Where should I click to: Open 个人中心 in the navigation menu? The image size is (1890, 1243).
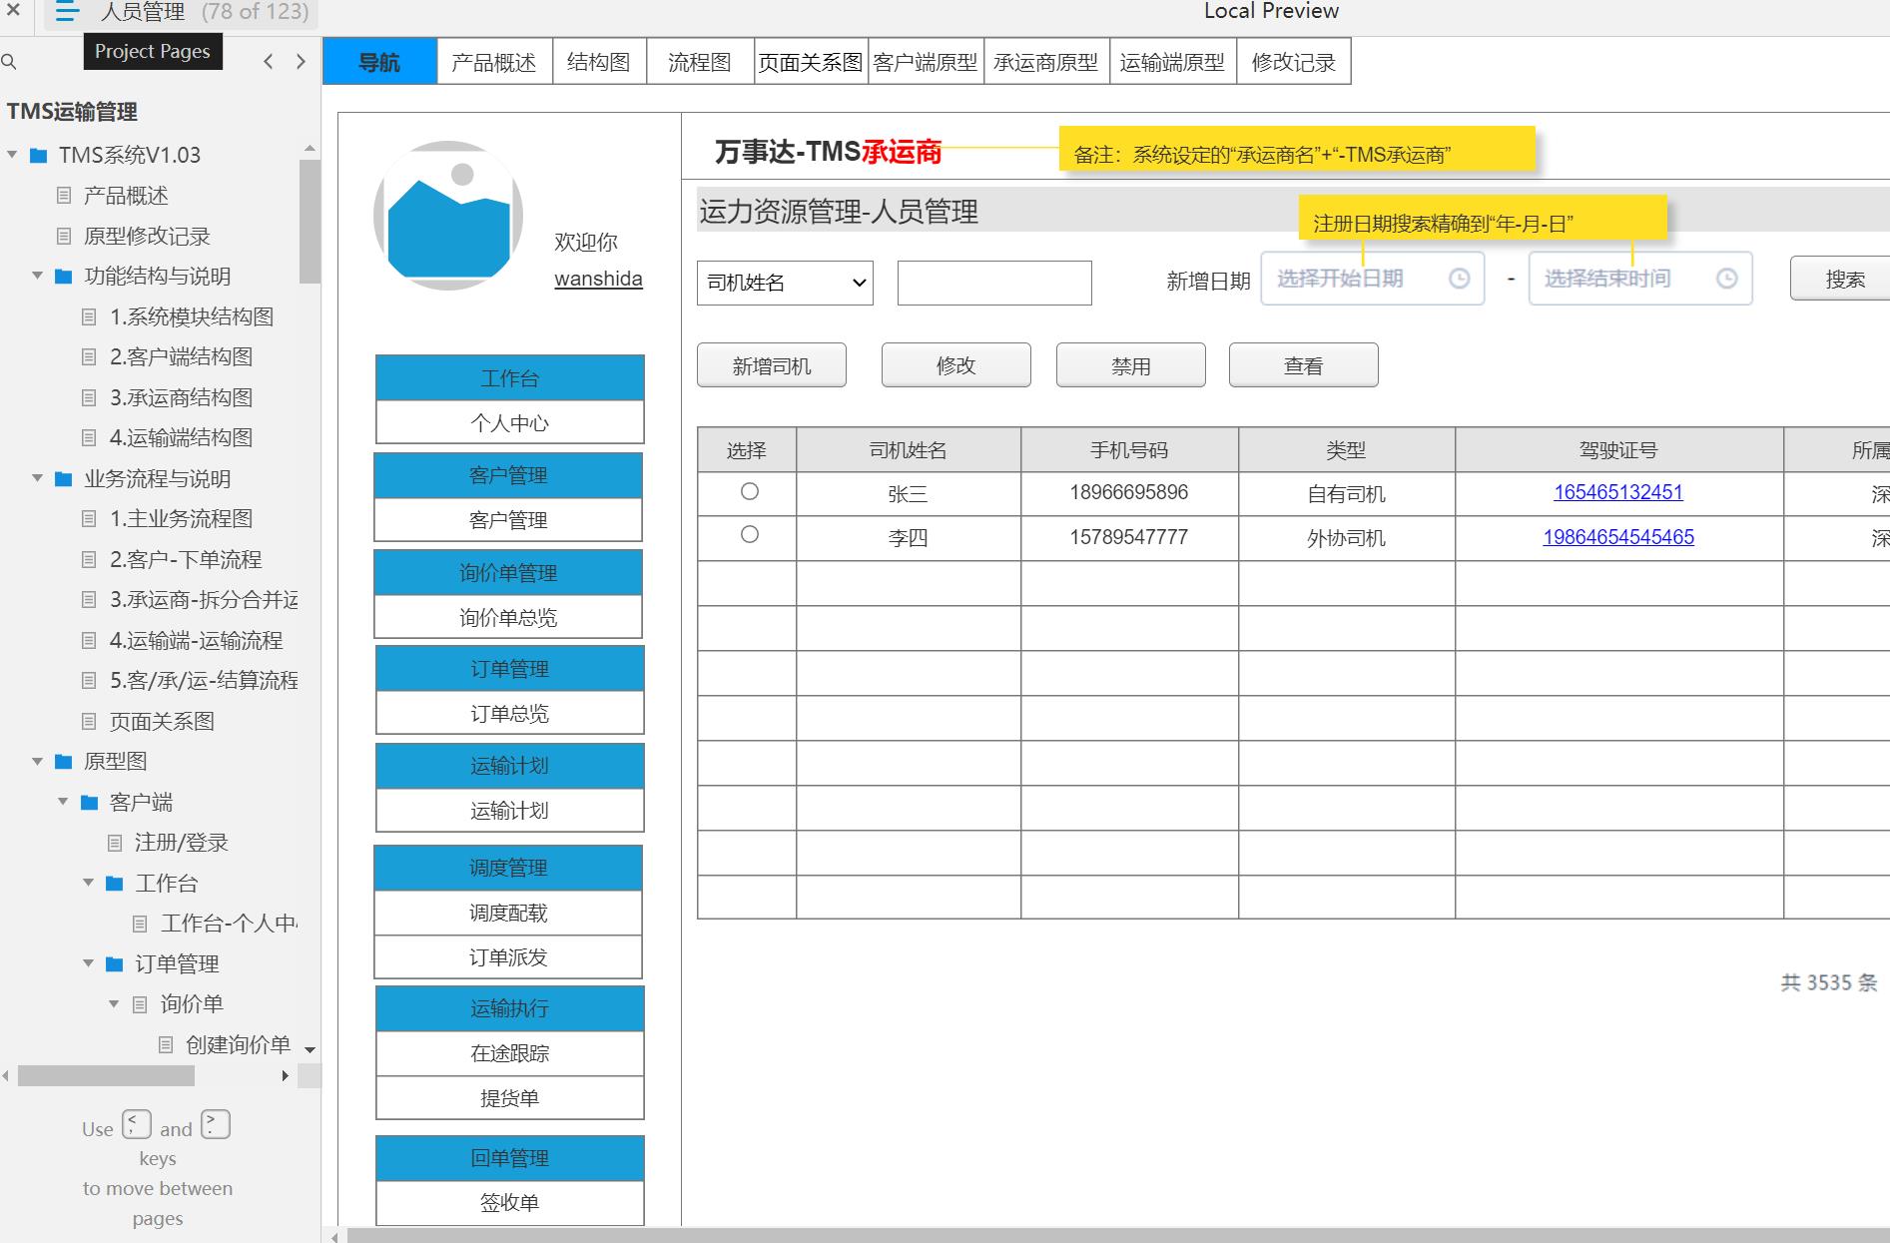tap(510, 422)
